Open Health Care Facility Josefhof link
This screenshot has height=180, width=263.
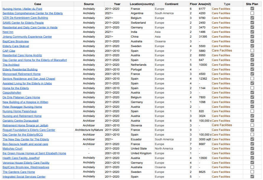point(21,158)
